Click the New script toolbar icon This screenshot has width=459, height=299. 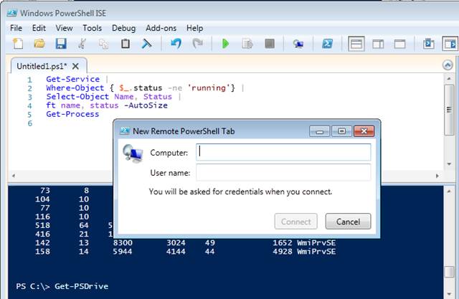[18, 44]
